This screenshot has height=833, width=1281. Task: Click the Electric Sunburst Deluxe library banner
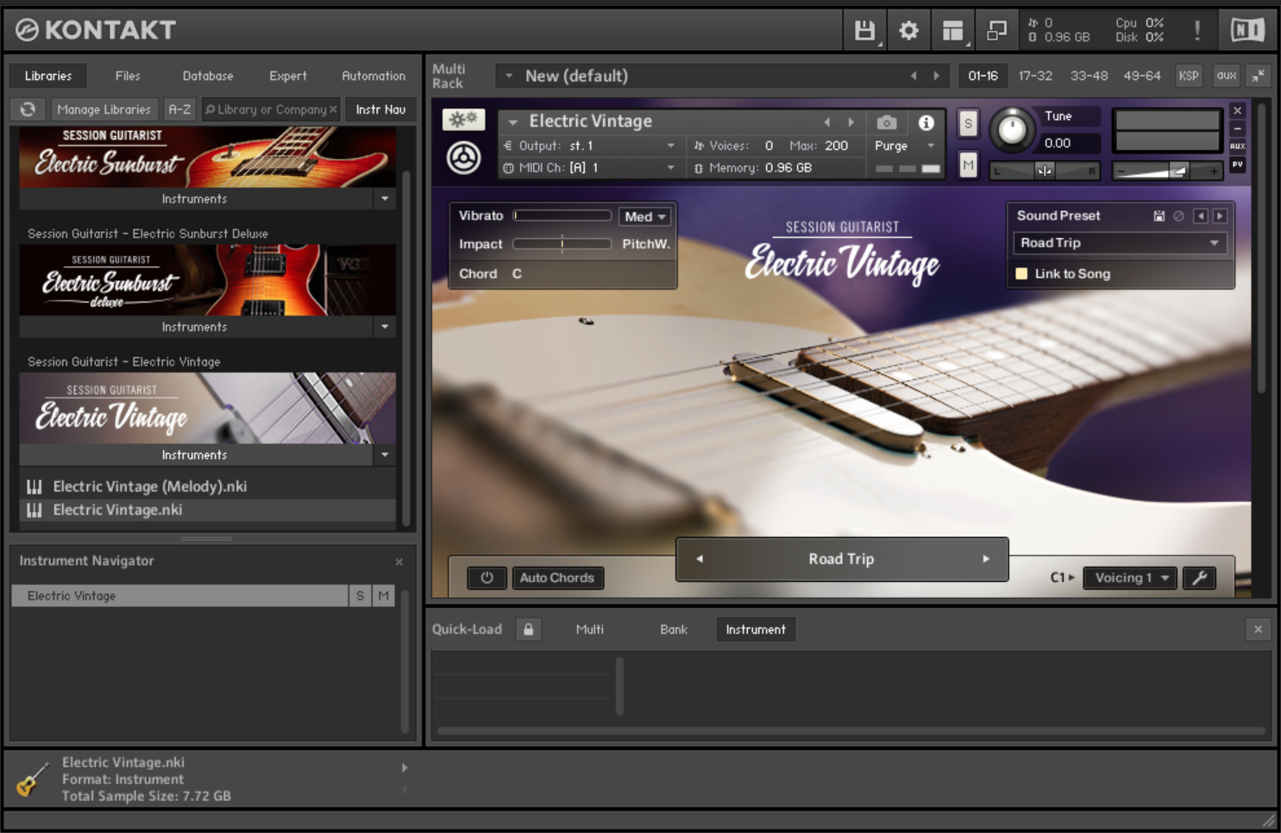pos(207,279)
